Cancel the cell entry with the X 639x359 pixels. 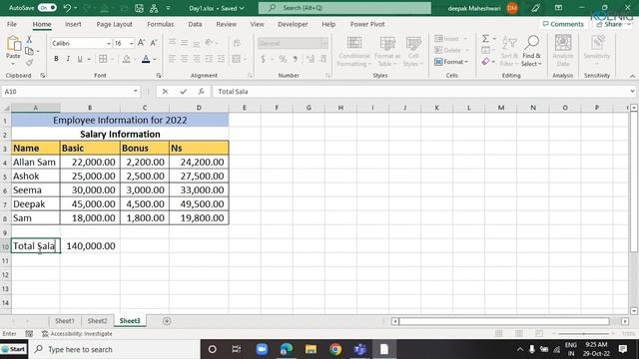pyautogui.click(x=165, y=91)
